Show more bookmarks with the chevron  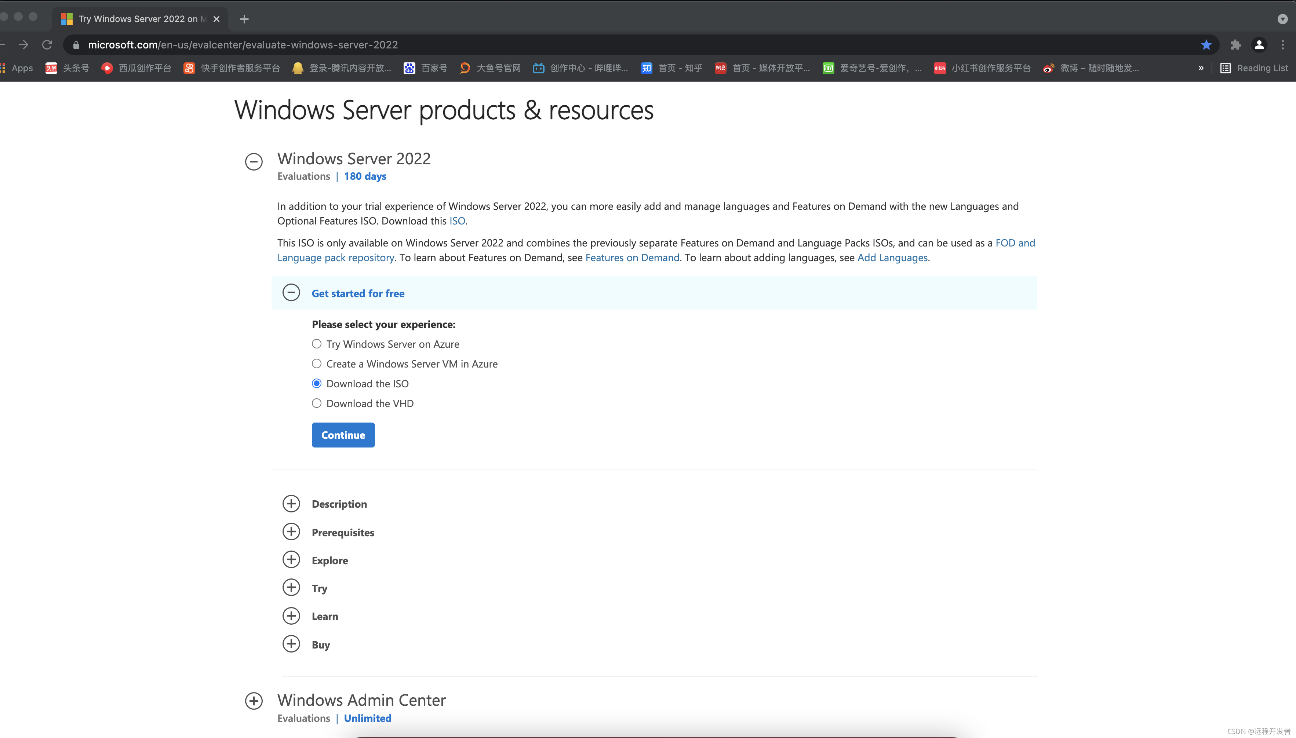pos(1201,68)
